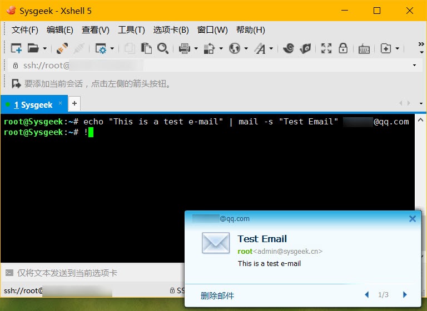The image size is (427, 311).
Task: Expand the address bar dropdown arrow
Action: click(414, 66)
